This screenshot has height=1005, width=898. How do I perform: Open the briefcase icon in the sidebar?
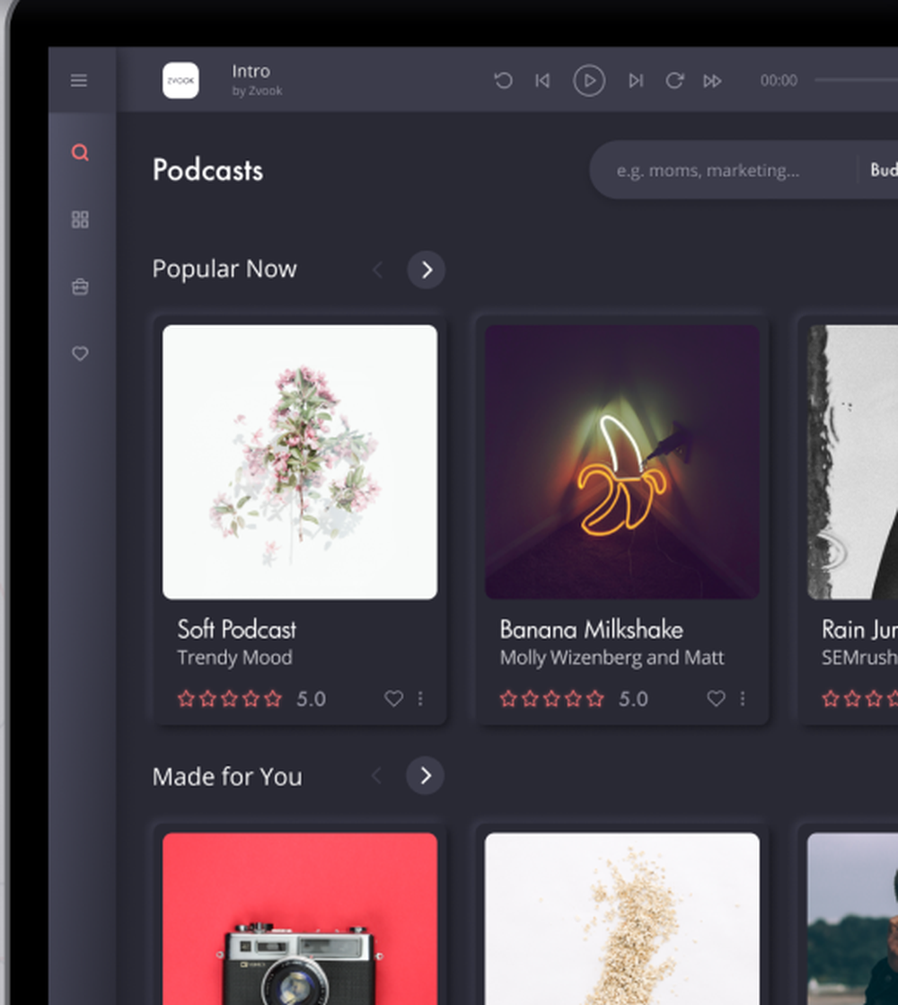pyautogui.click(x=80, y=286)
